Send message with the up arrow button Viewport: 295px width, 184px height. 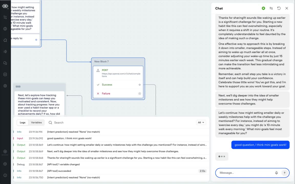285,173
